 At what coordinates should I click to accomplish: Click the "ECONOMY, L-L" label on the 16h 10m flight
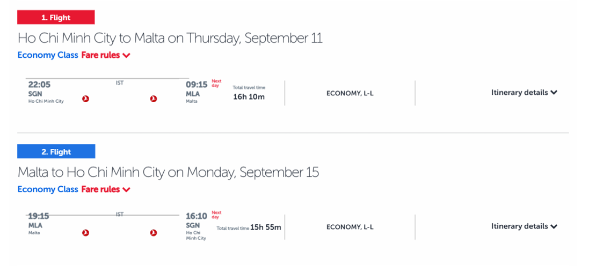point(350,93)
